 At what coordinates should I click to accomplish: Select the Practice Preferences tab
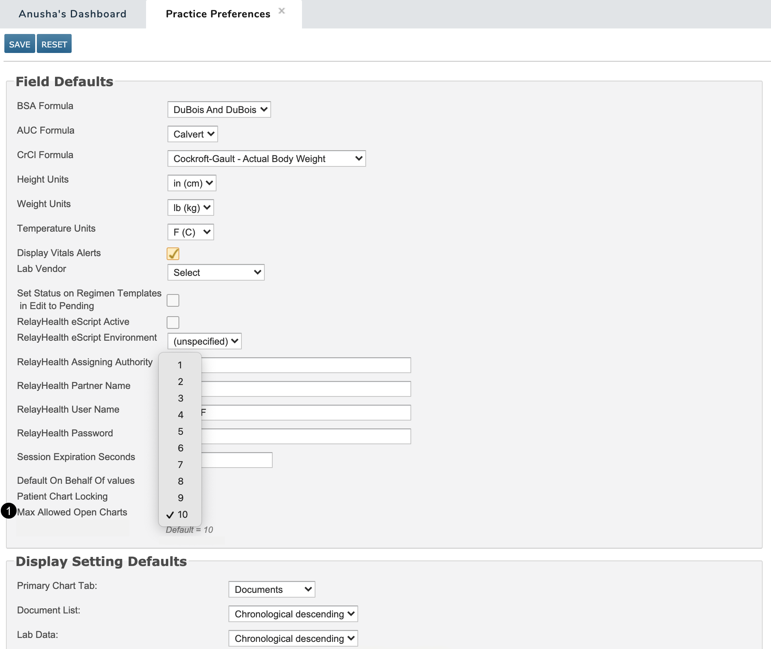218,14
